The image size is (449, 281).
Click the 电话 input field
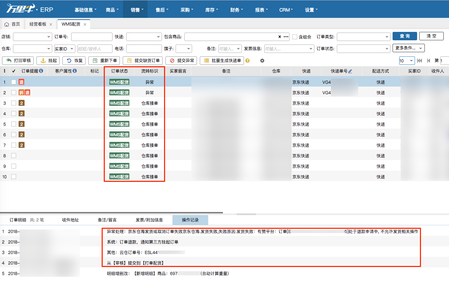(x=144, y=49)
